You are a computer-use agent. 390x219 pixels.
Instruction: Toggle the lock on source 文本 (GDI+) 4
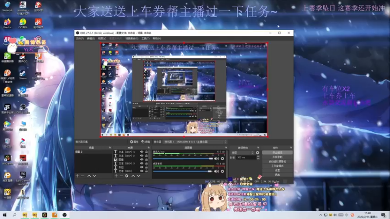pyautogui.click(x=147, y=152)
